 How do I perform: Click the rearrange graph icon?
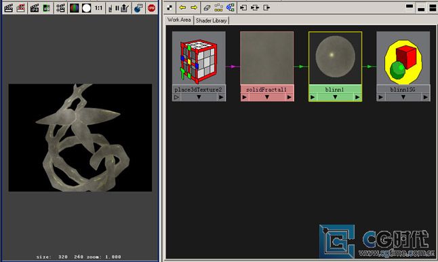click(x=218, y=8)
